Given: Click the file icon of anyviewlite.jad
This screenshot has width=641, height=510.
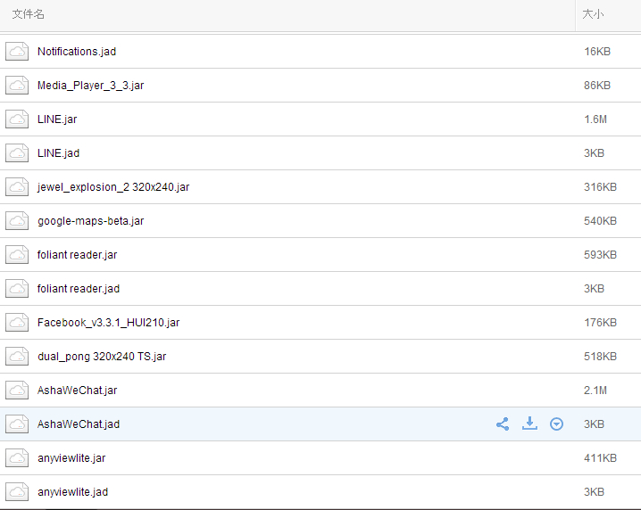Looking at the screenshot, I should point(17,492).
